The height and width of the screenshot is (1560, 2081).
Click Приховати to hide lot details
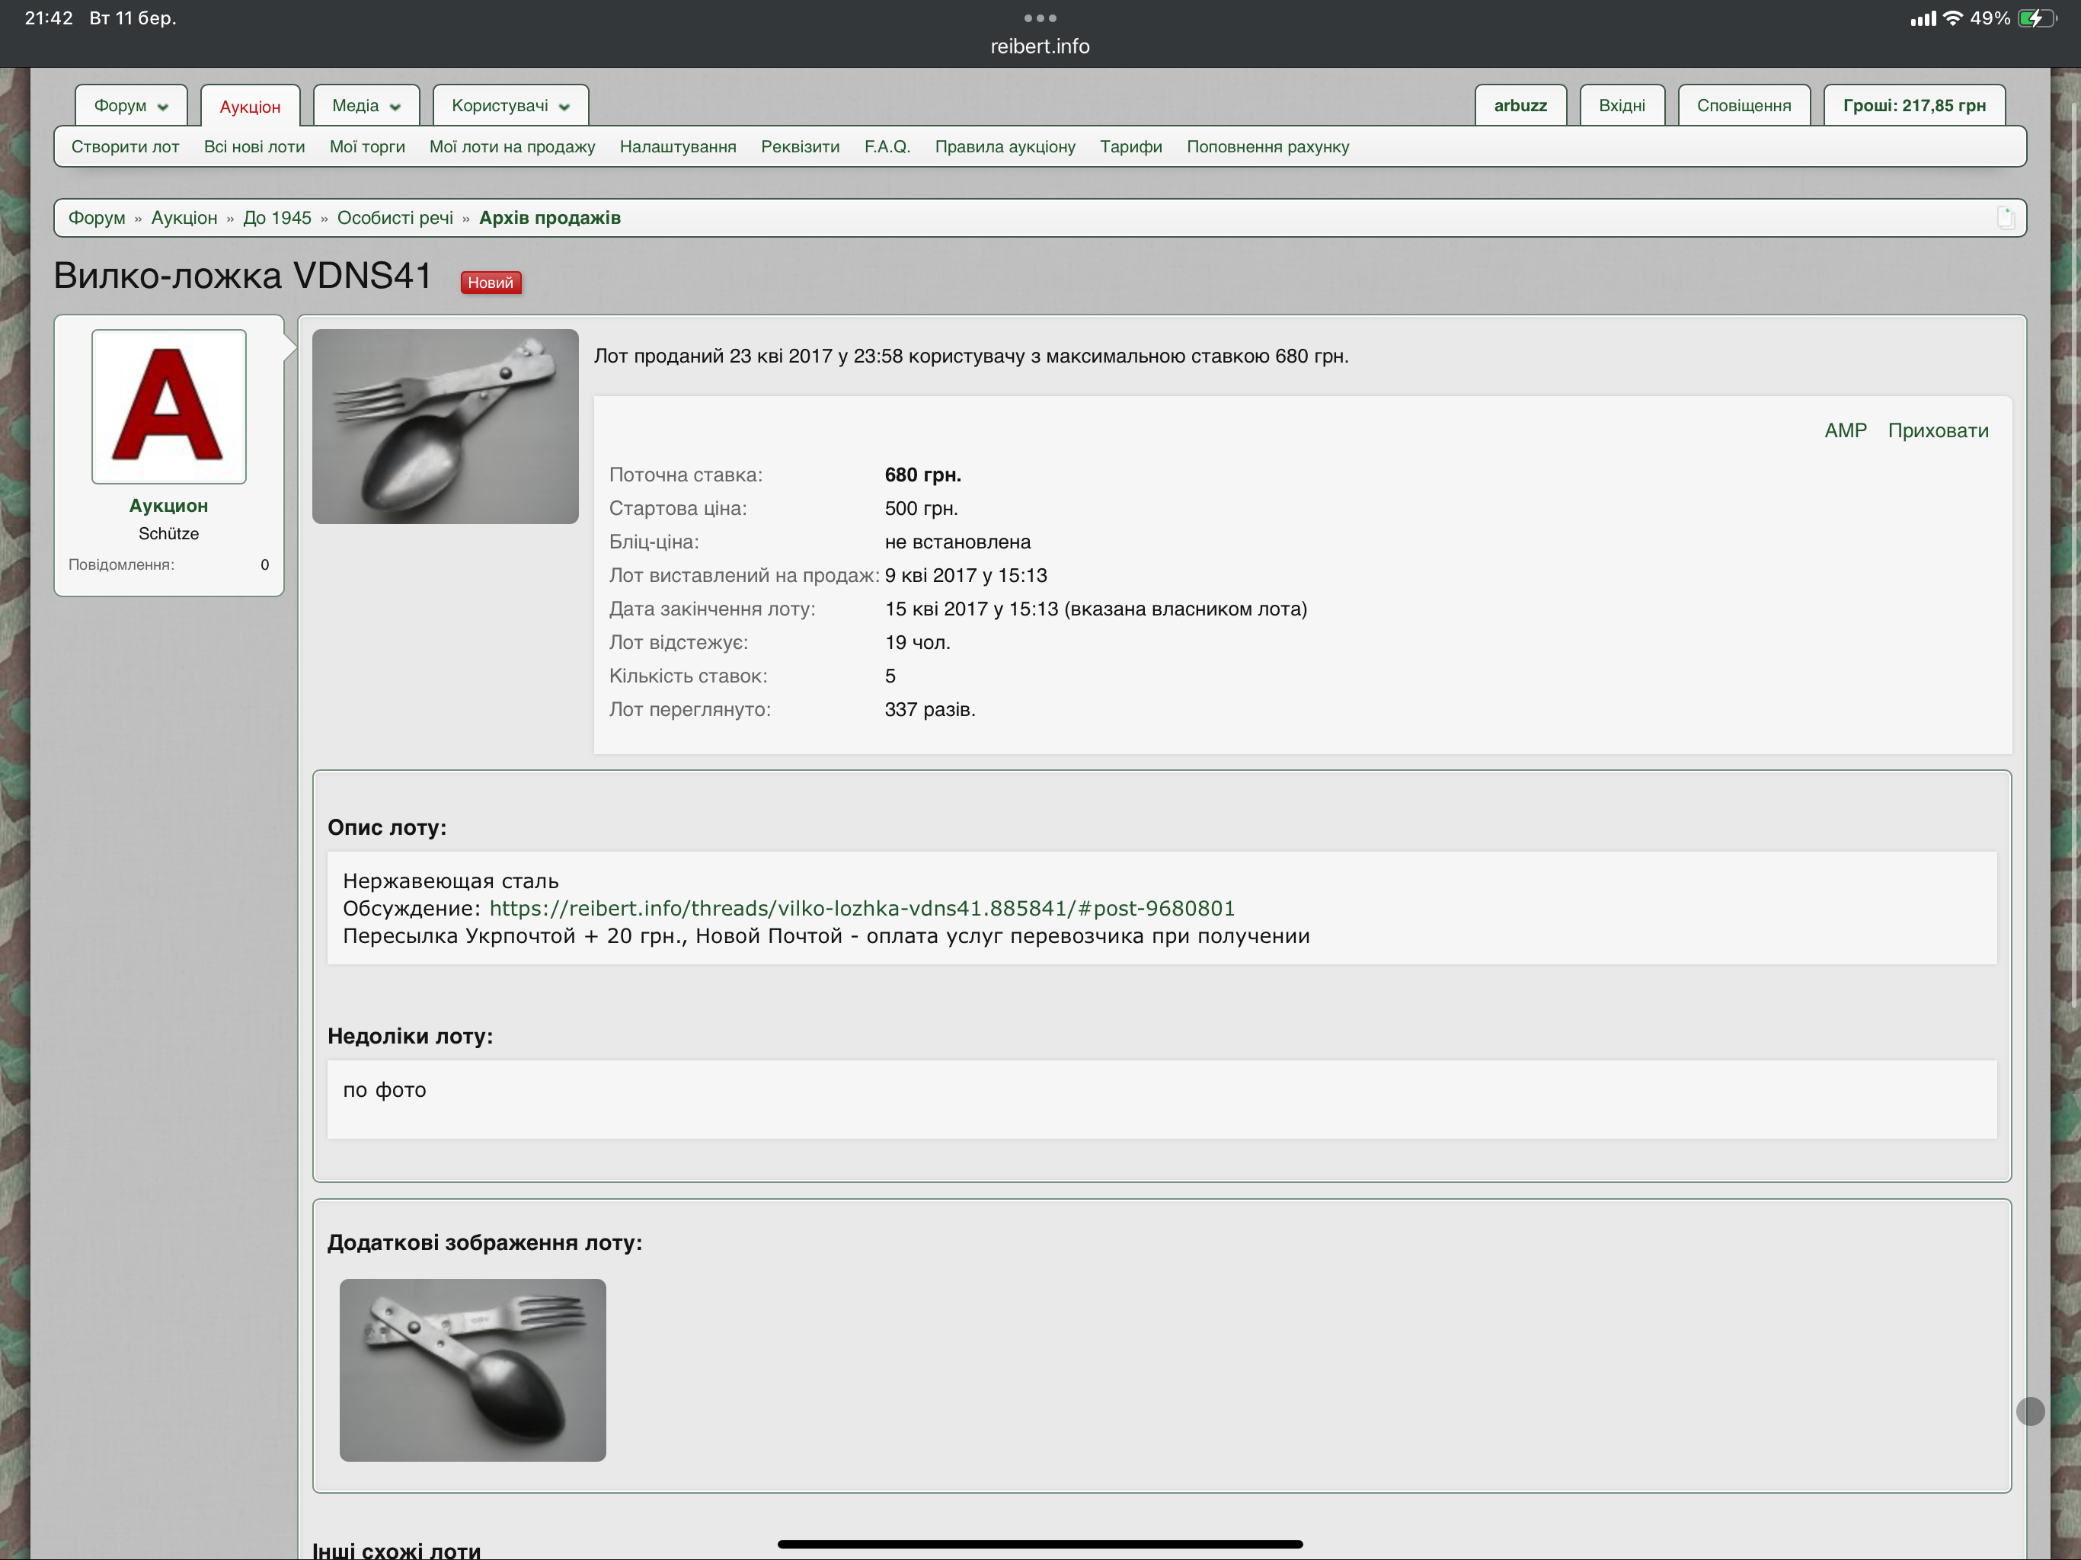click(x=1937, y=431)
